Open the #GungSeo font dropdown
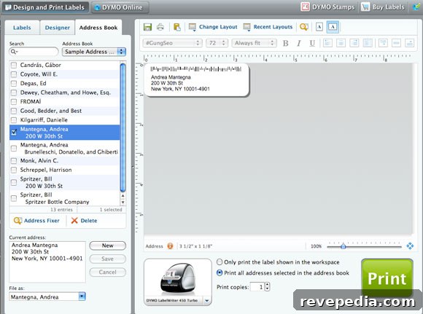The height and width of the screenshot is (314, 423). point(172,43)
